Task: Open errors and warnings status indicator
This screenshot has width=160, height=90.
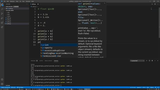Action: tap(13, 87)
